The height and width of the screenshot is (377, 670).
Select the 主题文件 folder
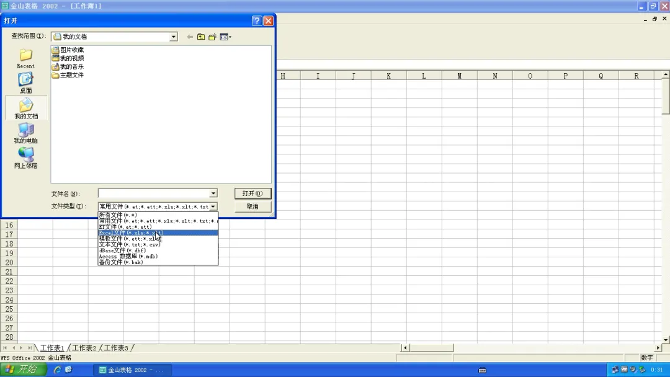coord(68,74)
